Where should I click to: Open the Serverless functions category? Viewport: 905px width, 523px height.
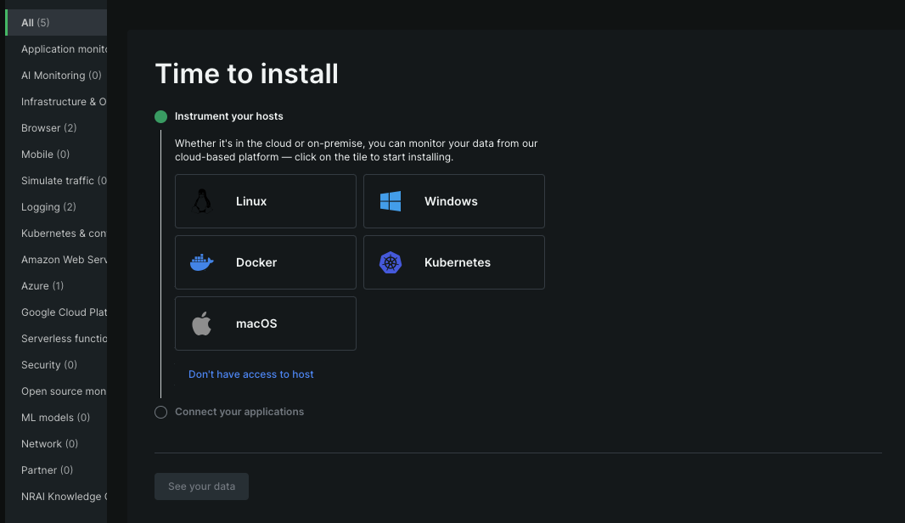57,338
